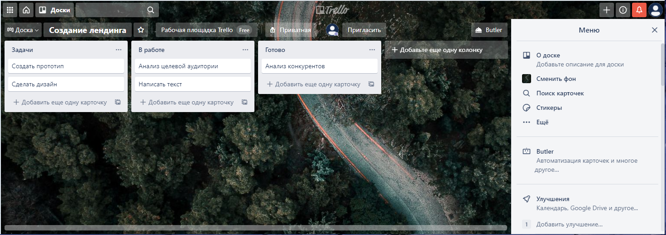Viewport: 666px width, 235px height.
Task: Open Butler button in board header
Action: pyautogui.click(x=489, y=30)
